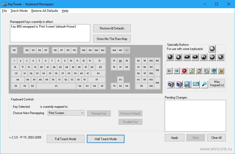This screenshot has height=154, width=235.
Task: Select the Volume Up specialty button
Action: click(203, 57)
